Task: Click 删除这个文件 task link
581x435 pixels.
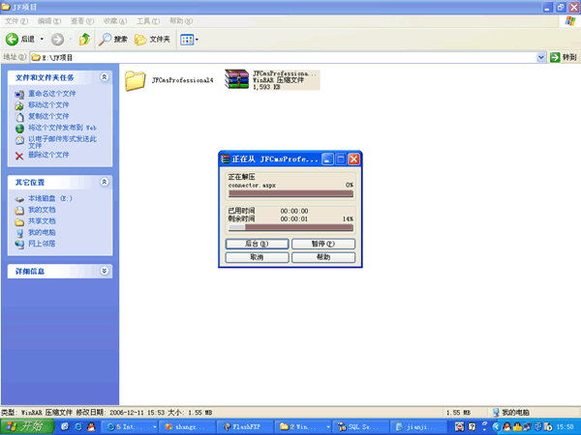Action: tap(48, 155)
